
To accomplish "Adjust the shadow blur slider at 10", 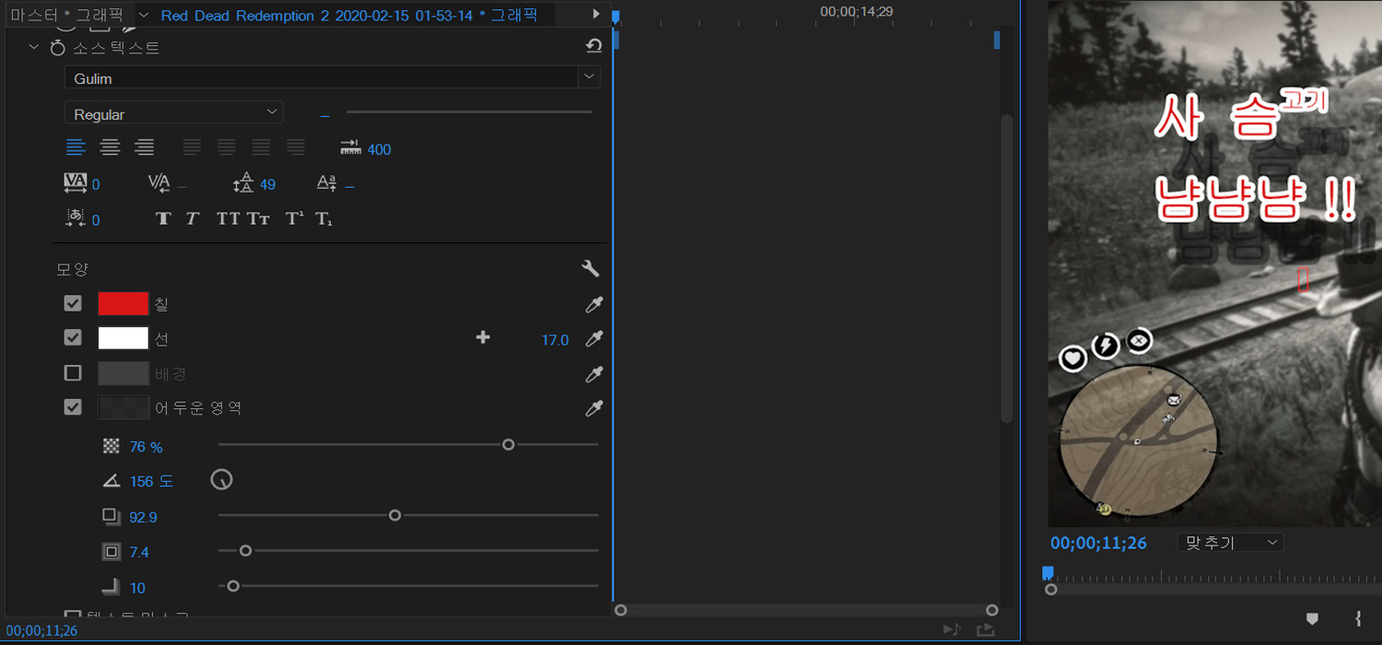I will click(233, 586).
